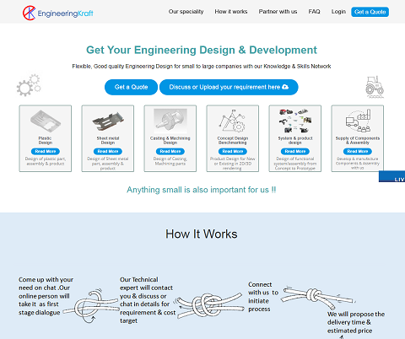405x339 pixels.
Task: Click the Concept Design Benchmarking icon
Action: coord(233,121)
